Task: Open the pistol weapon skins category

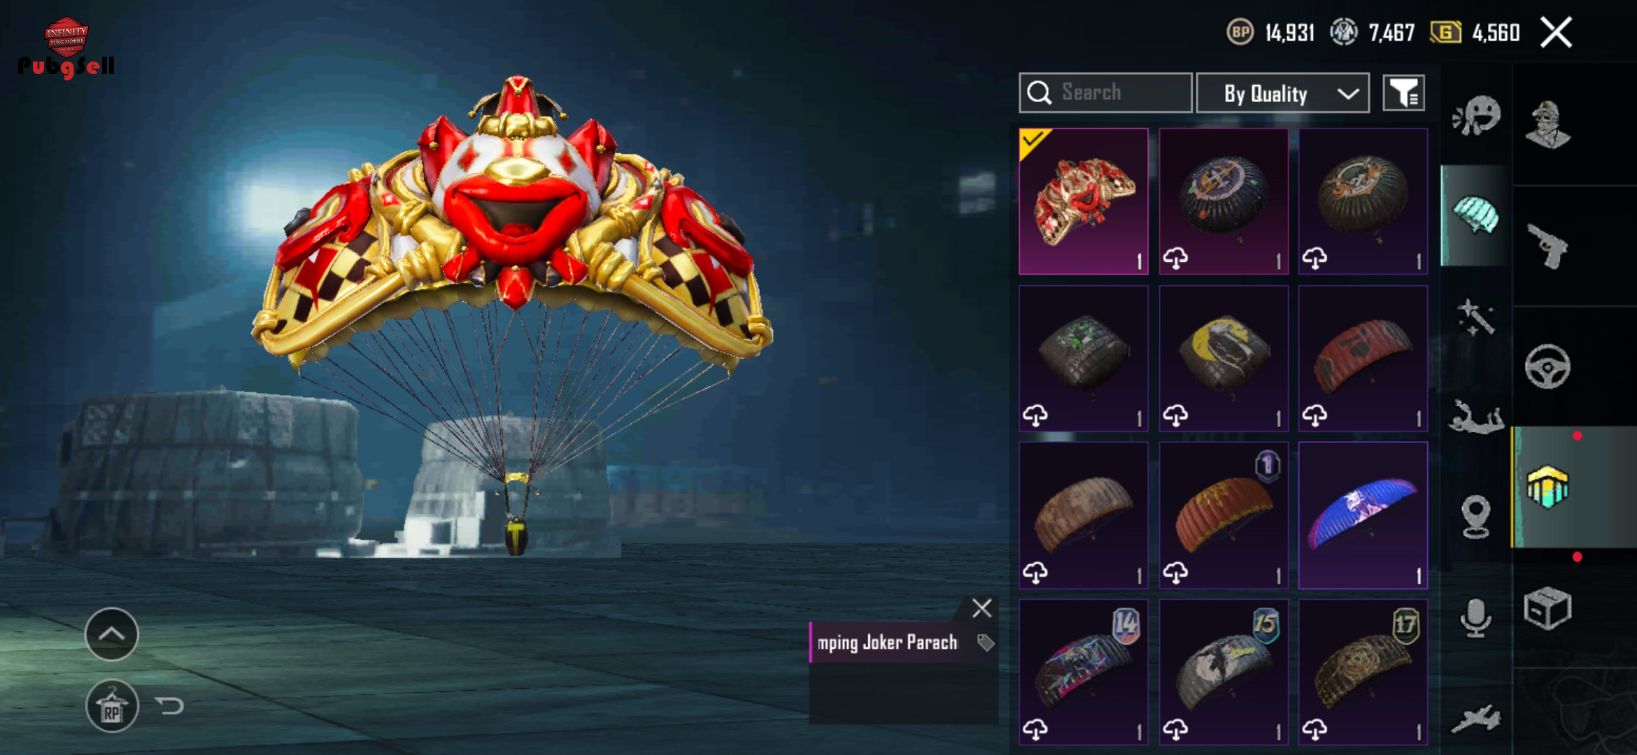Action: pyautogui.click(x=1549, y=246)
